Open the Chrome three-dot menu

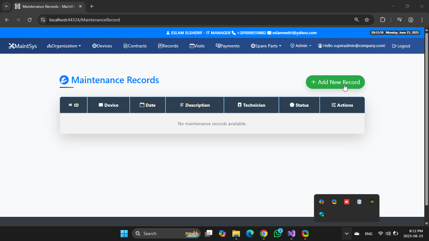[x=422, y=20]
